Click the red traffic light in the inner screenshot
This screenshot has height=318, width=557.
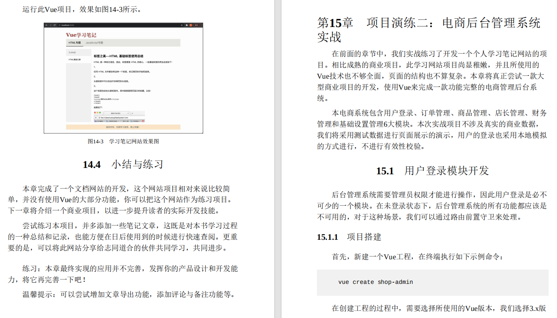point(95,112)
